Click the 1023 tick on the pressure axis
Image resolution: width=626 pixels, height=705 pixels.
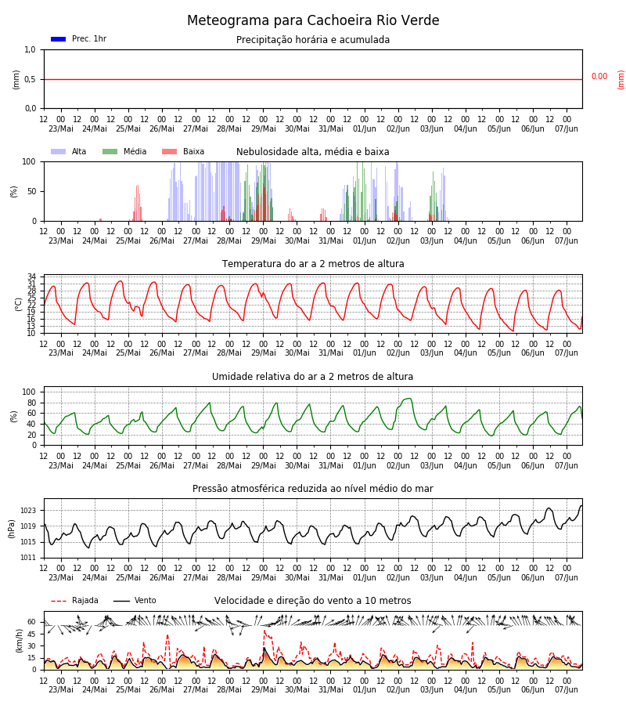[x=28, y=511]
